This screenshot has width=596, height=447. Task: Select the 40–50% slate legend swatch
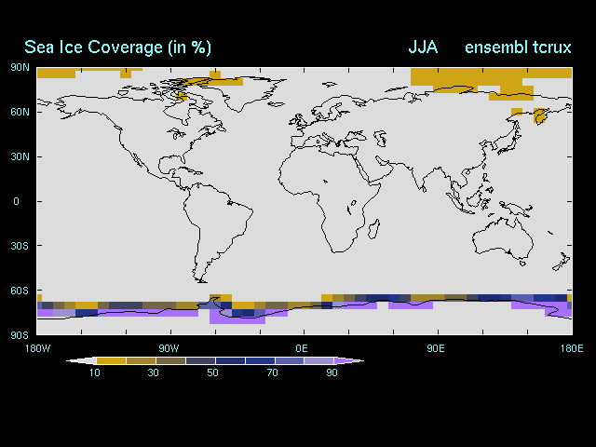(200, 360)
